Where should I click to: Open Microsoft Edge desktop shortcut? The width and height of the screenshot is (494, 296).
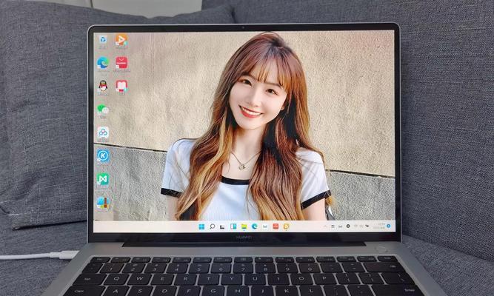point(103,64)
